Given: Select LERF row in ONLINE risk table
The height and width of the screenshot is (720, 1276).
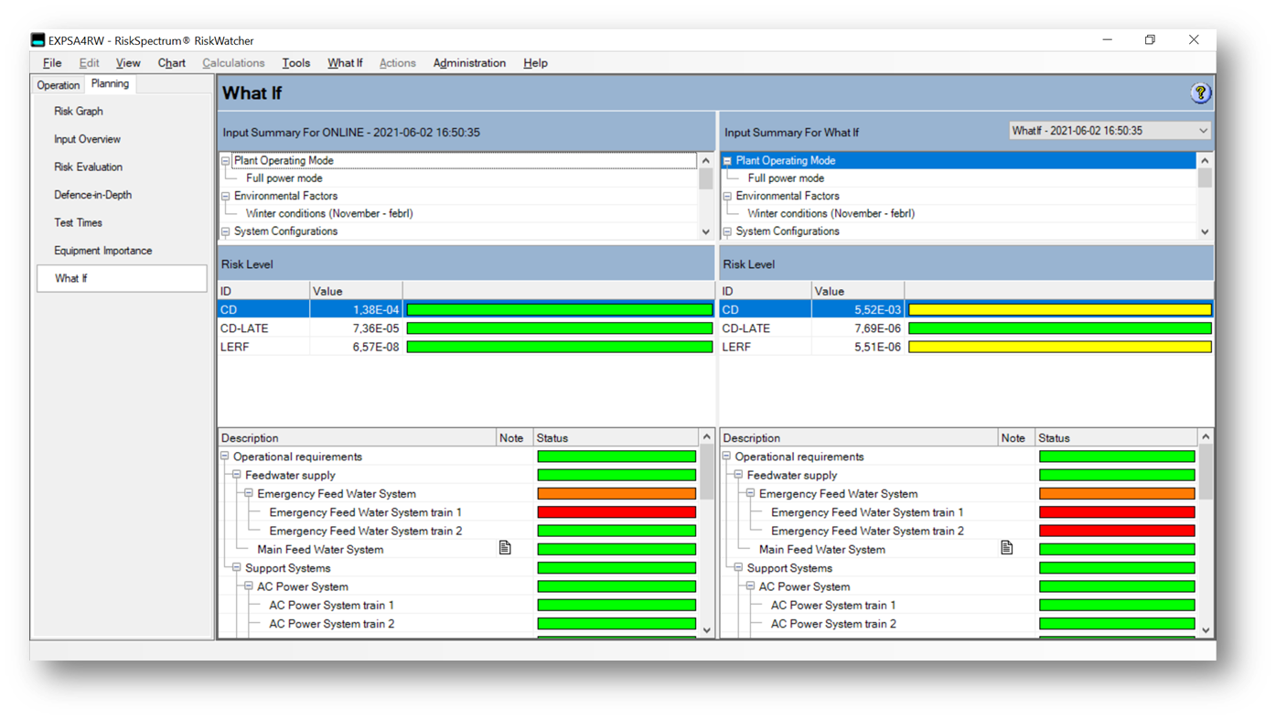Looking at the screenshot, I should tap(466, 347).
